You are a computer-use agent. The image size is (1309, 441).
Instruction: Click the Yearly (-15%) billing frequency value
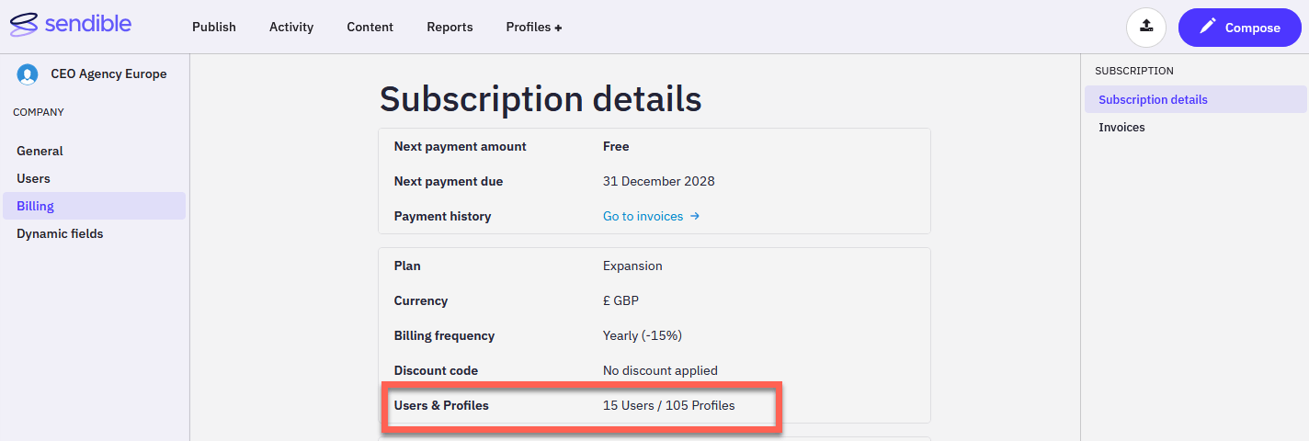pyautogui.click(x=643, y=335)
